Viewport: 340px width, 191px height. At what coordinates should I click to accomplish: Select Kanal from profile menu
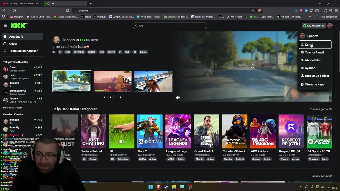pos(315,45)
